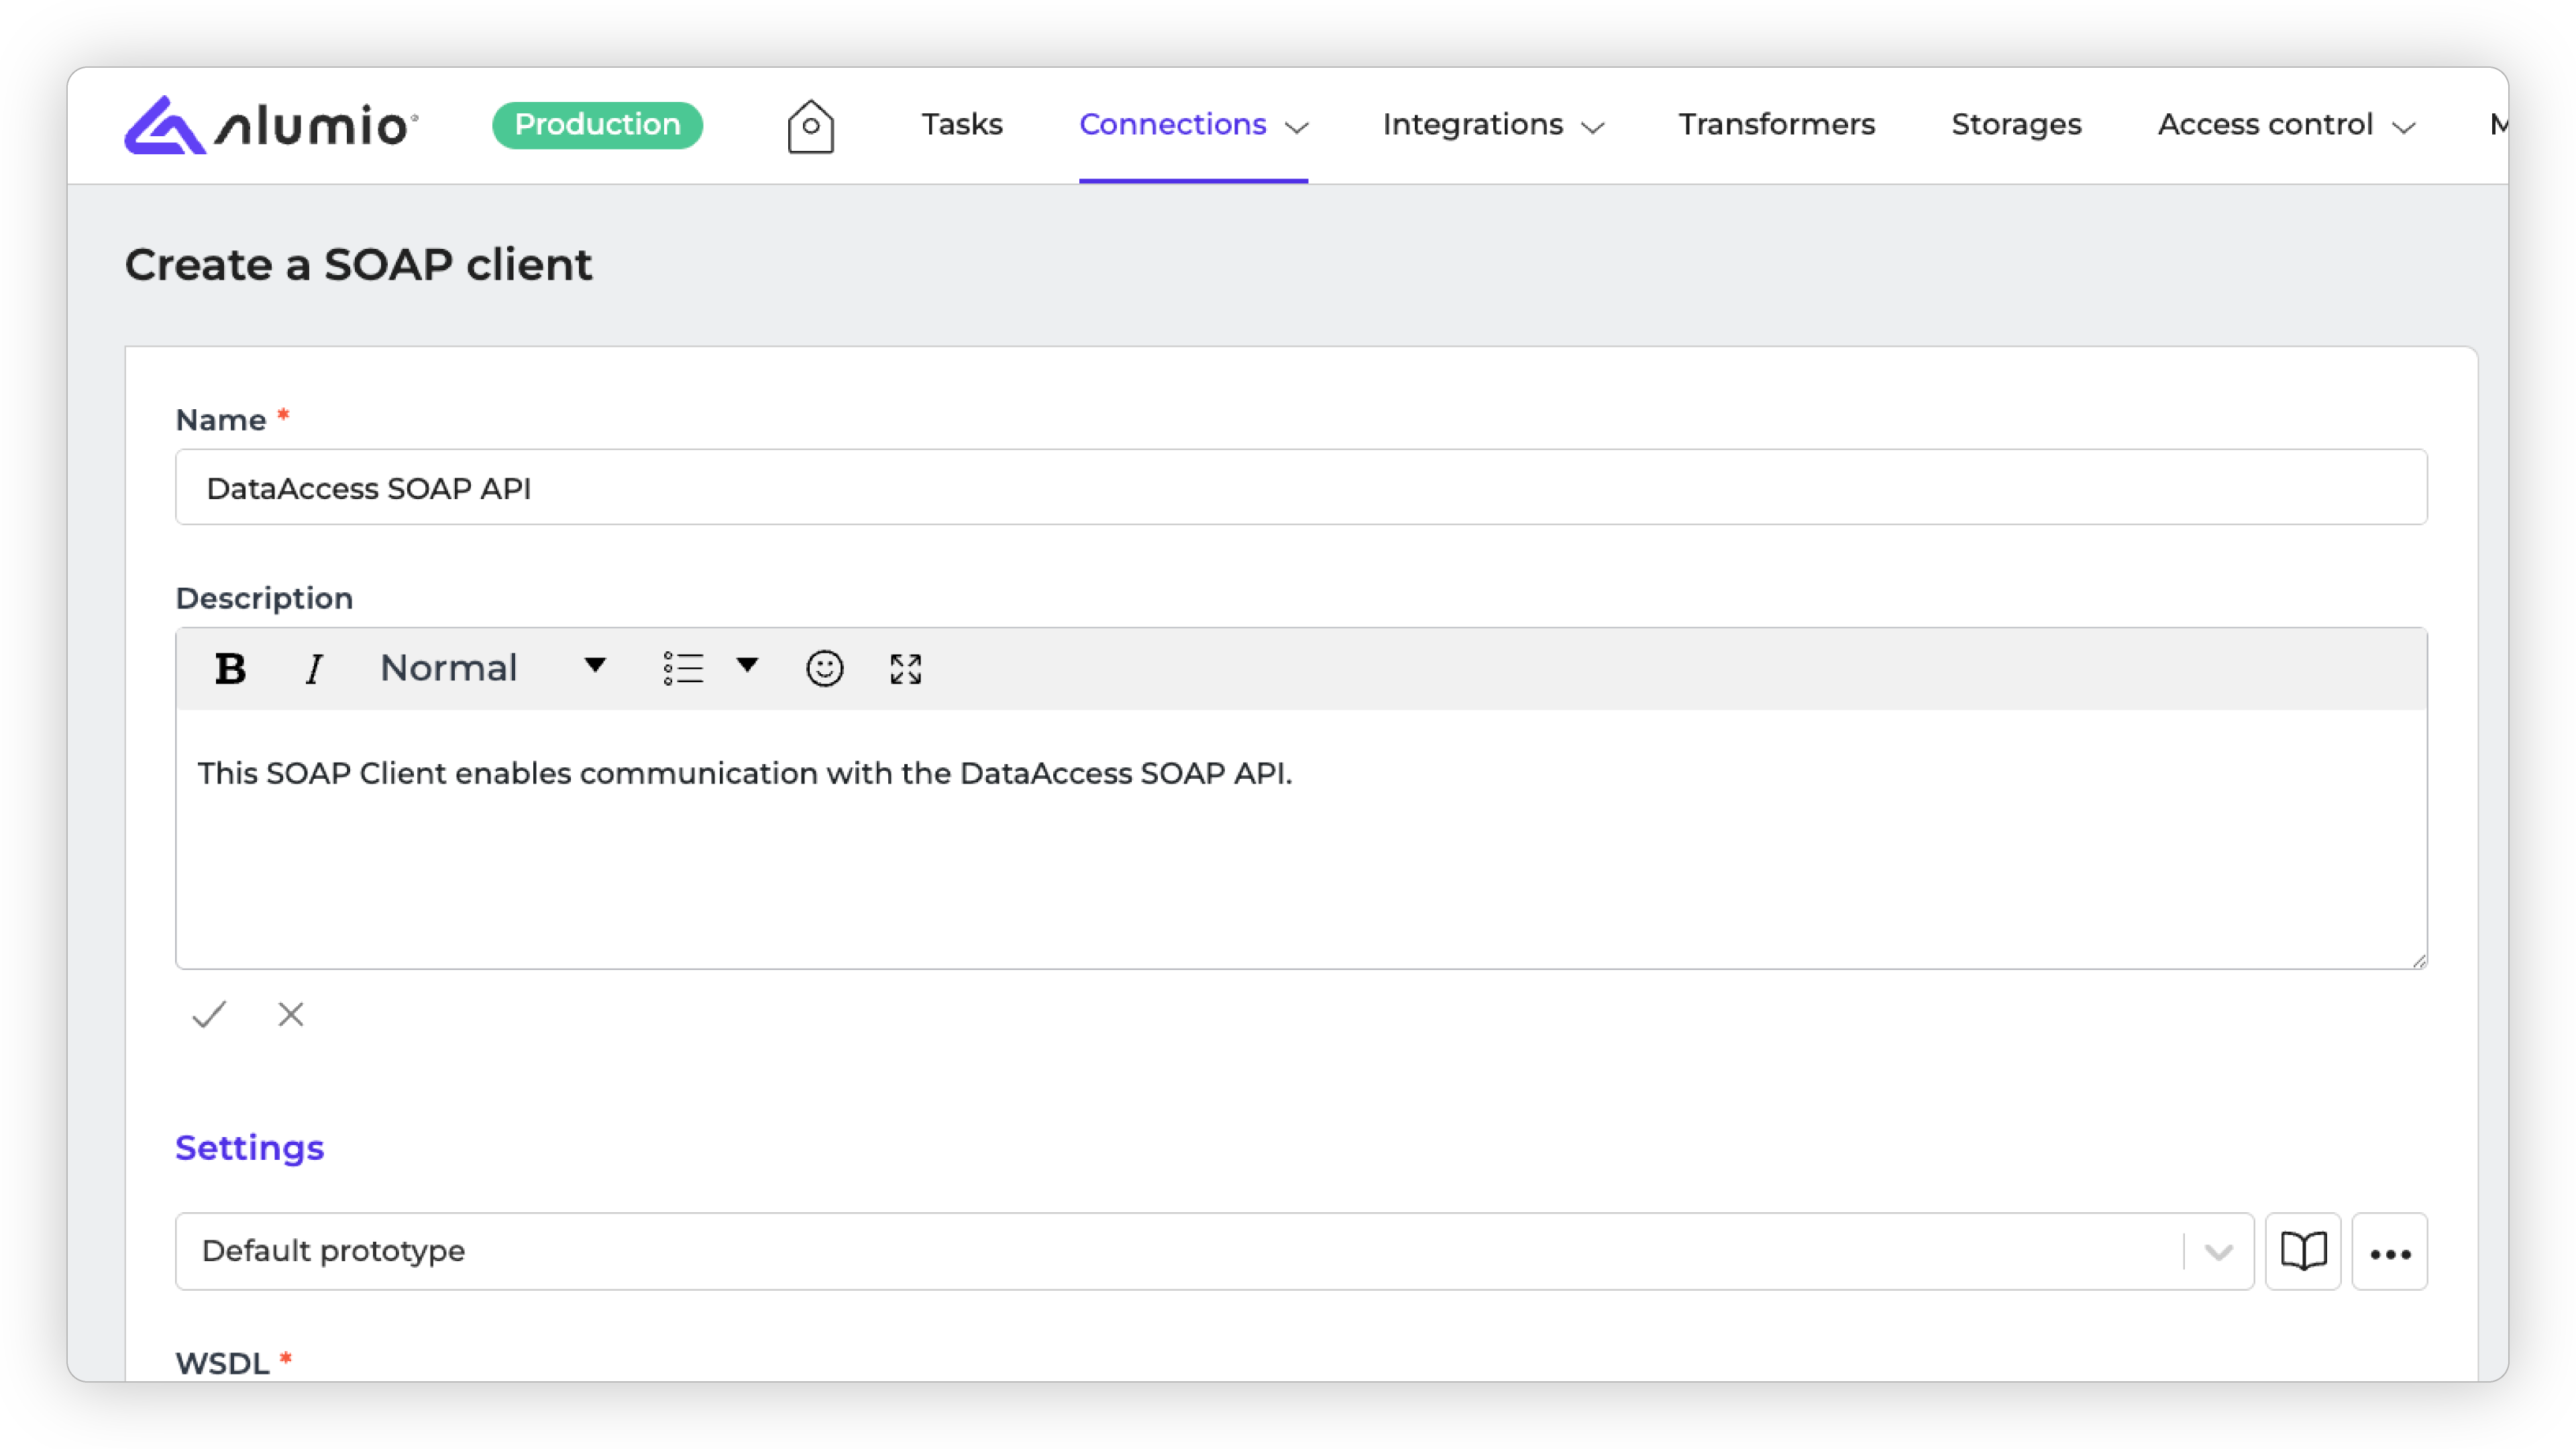Cancel description edit with X icon

[x=291, y=1014]
